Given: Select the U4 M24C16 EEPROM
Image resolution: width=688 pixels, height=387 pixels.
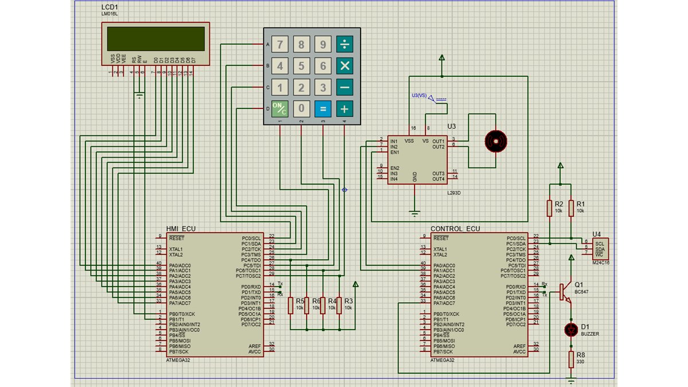Looking at the screenshot, I should [600, 248].
